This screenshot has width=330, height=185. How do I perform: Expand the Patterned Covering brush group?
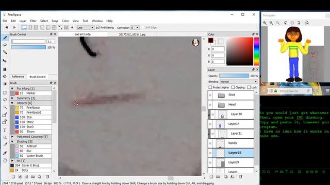tap(12, 137)
